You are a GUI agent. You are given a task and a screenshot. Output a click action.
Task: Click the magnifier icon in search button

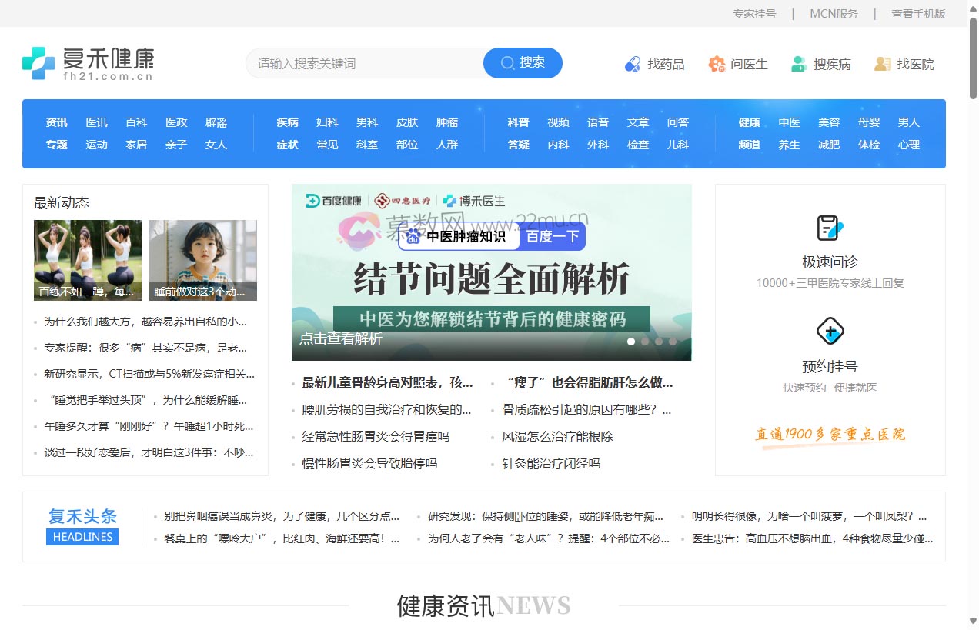click(x=506, y=63)
